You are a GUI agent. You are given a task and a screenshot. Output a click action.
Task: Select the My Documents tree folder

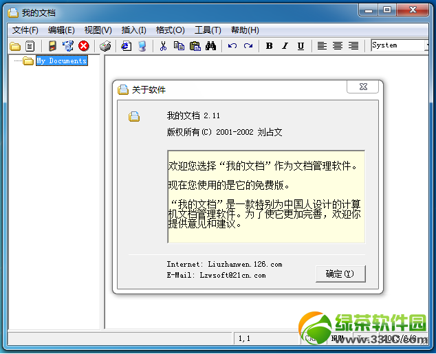[62, 61]
